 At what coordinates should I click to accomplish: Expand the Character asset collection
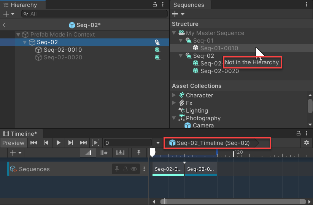(174, 95)
